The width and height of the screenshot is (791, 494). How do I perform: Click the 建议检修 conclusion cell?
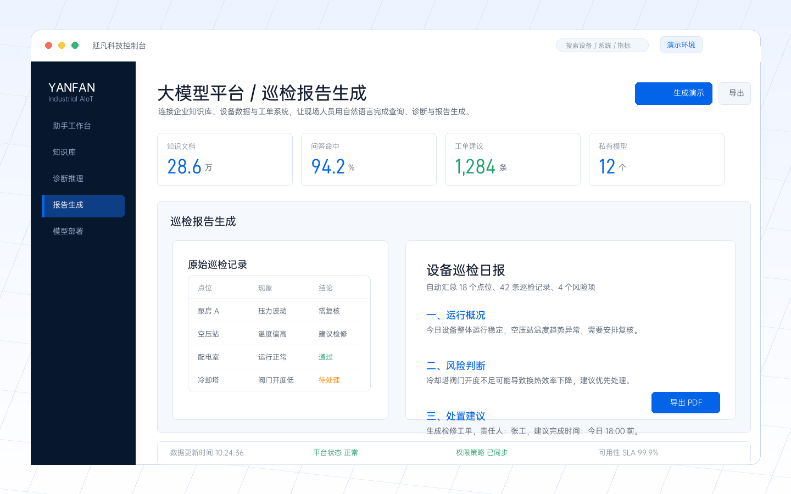click(x=333, y=334)
